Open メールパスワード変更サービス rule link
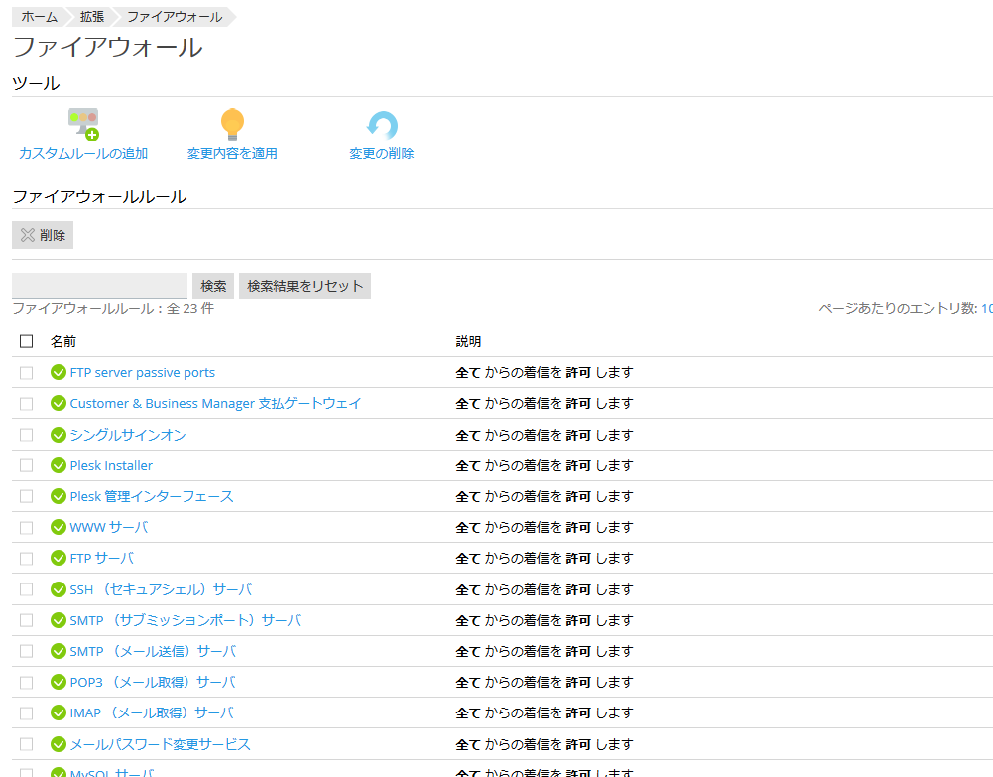 click(160, 744)
